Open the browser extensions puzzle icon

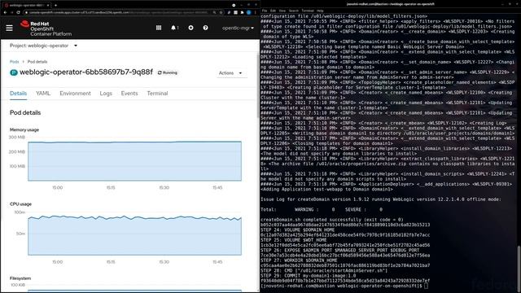click(242, 12)
